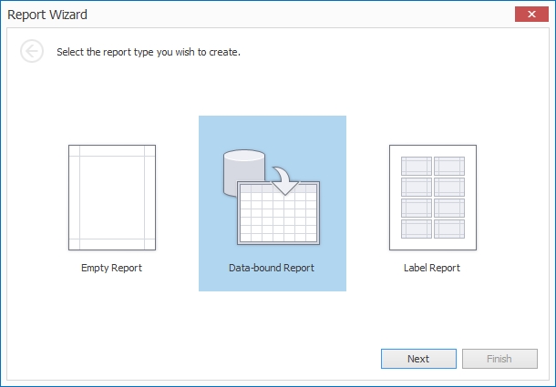Click the report type instruction text

click(x=148, y=52)
